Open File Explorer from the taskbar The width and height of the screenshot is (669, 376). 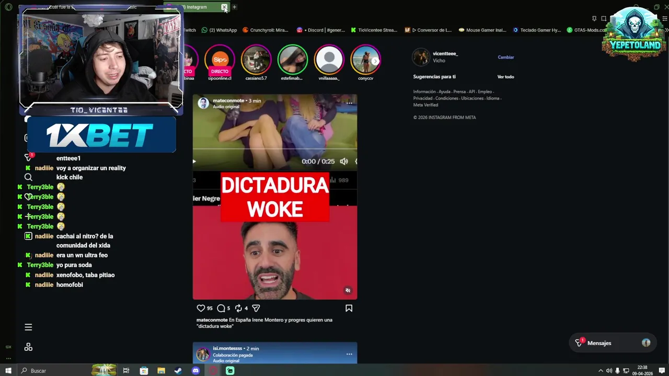click(161, 370)
